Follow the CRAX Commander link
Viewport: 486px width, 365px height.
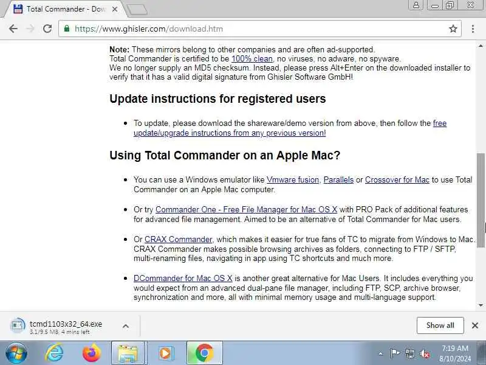pyautogui.click(x=178, y=239)
